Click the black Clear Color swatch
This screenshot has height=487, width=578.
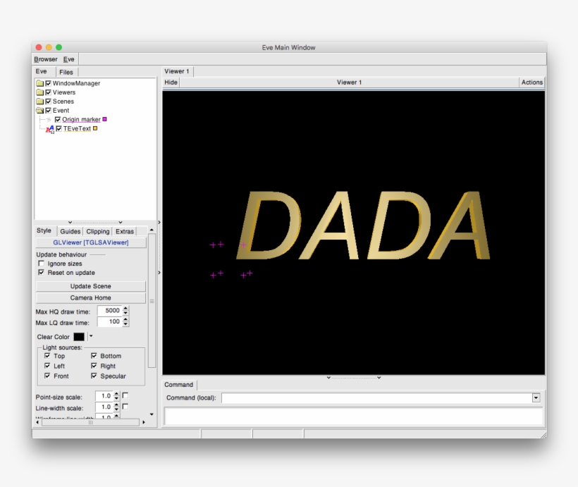[x=79, y=337]
